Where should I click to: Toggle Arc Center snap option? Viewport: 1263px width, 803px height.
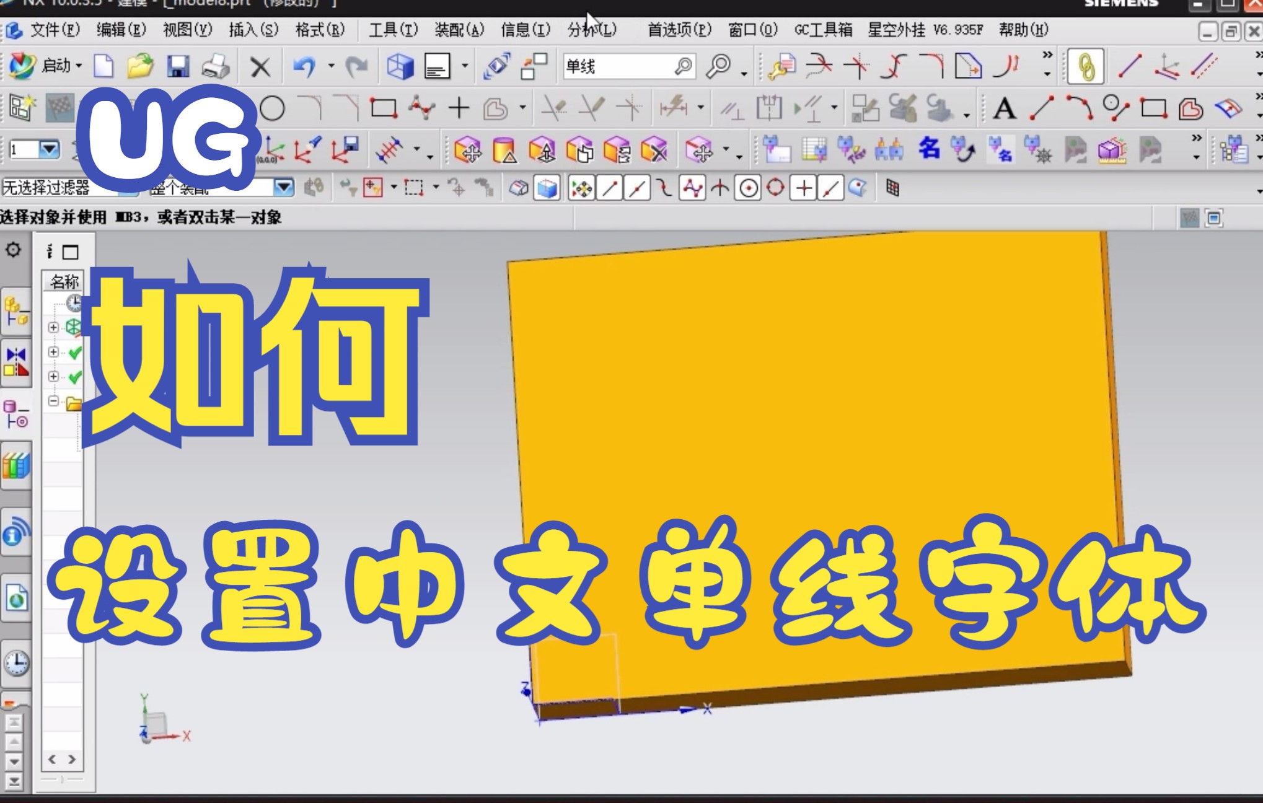click(x=748, y=188)
